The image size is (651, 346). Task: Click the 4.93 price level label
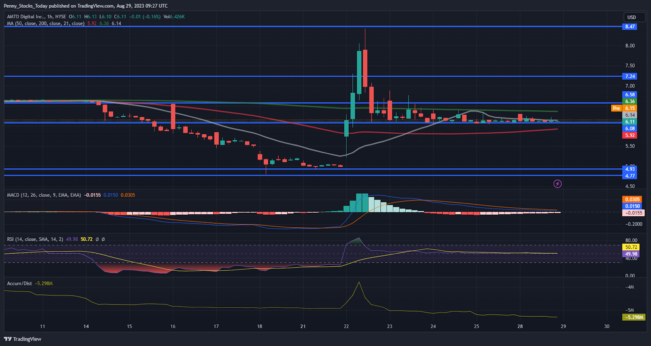click(x=630, y=169)
